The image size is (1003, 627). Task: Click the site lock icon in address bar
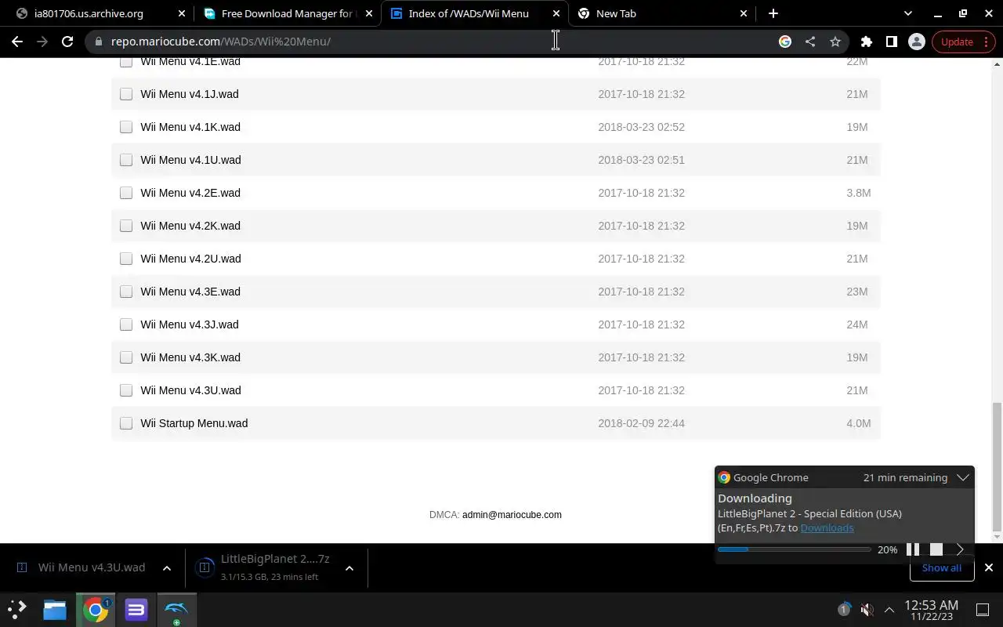99,42
